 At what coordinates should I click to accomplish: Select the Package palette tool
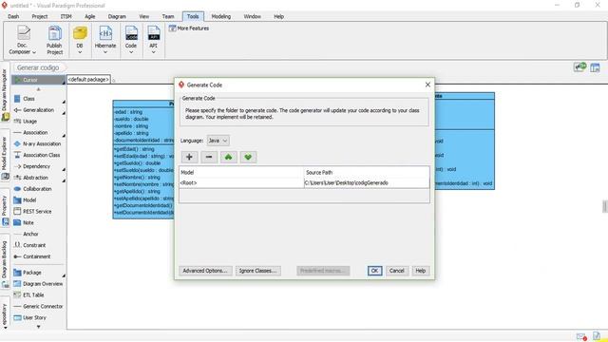(x=31, y=273)
